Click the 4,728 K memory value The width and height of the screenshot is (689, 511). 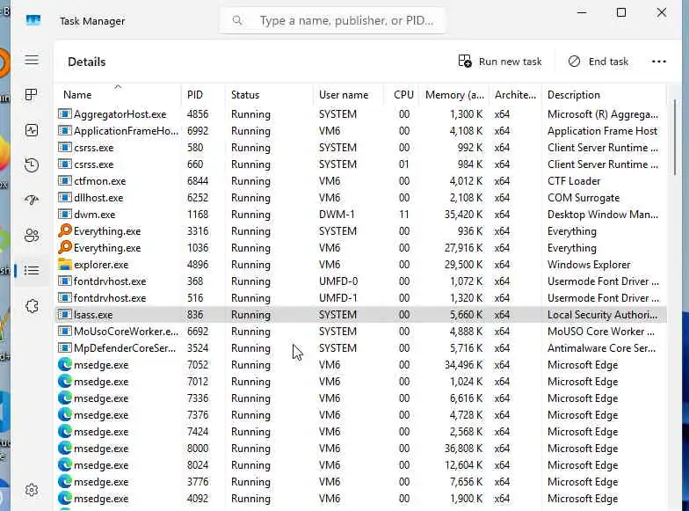click(x=466, y=415)
